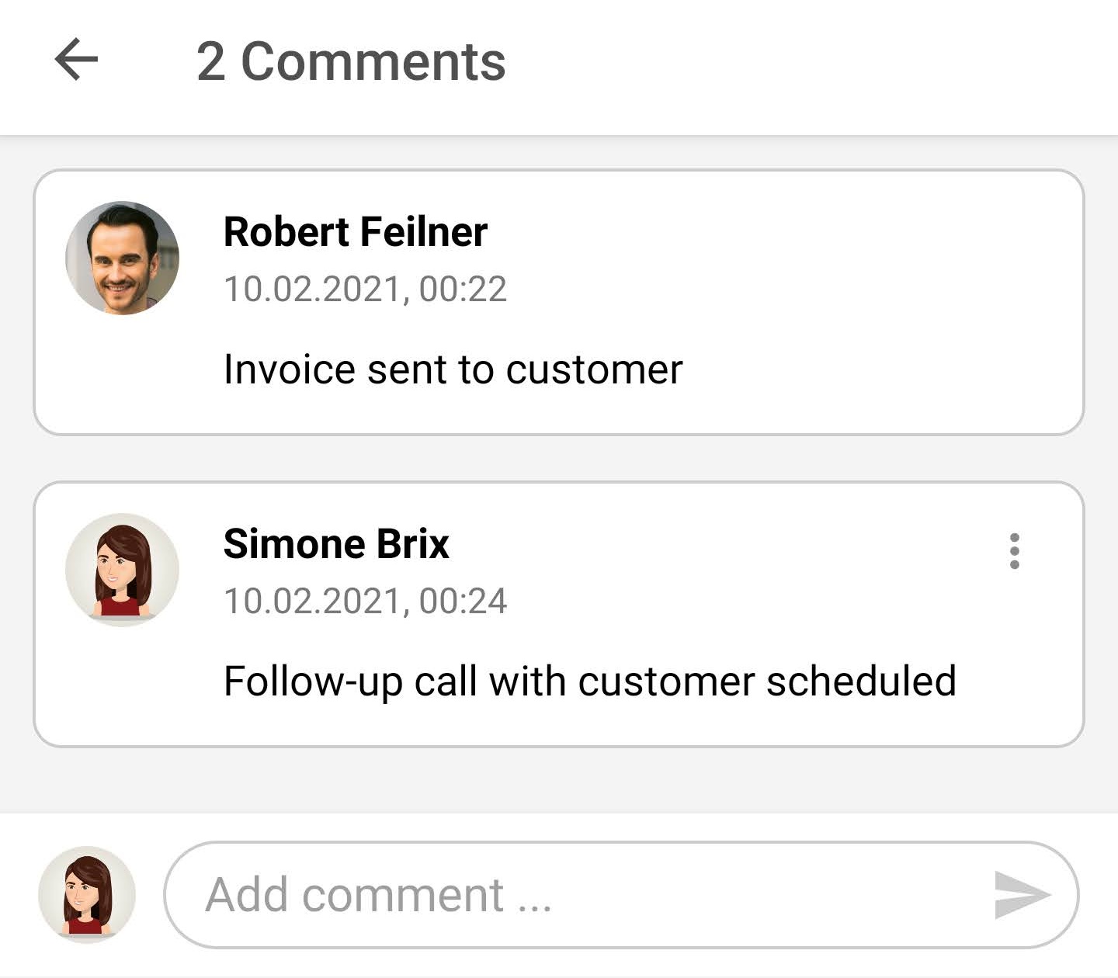This screenshot has width=1118, height=978.
Task: Tap Robert Feilner's profile photo
Action: [x=122, y=258]
